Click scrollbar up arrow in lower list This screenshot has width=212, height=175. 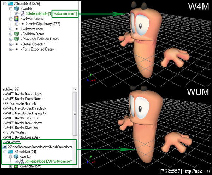(x=75, y=90)
